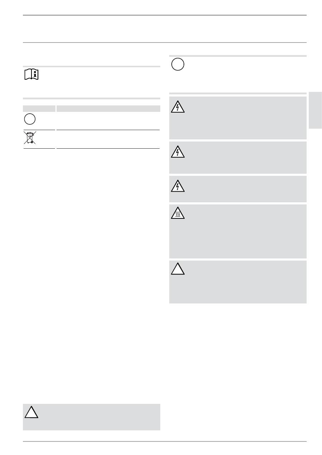Click the wide right header cell of symbol table
This screenshot has height=455, width=322.
coord(108,108)
